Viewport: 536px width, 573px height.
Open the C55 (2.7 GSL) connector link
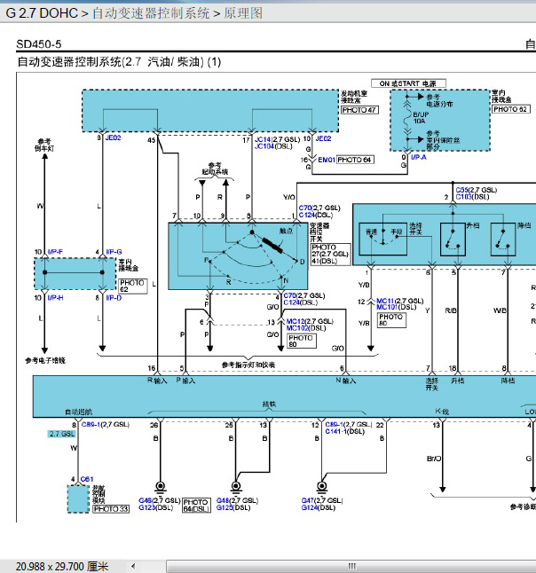461,190
